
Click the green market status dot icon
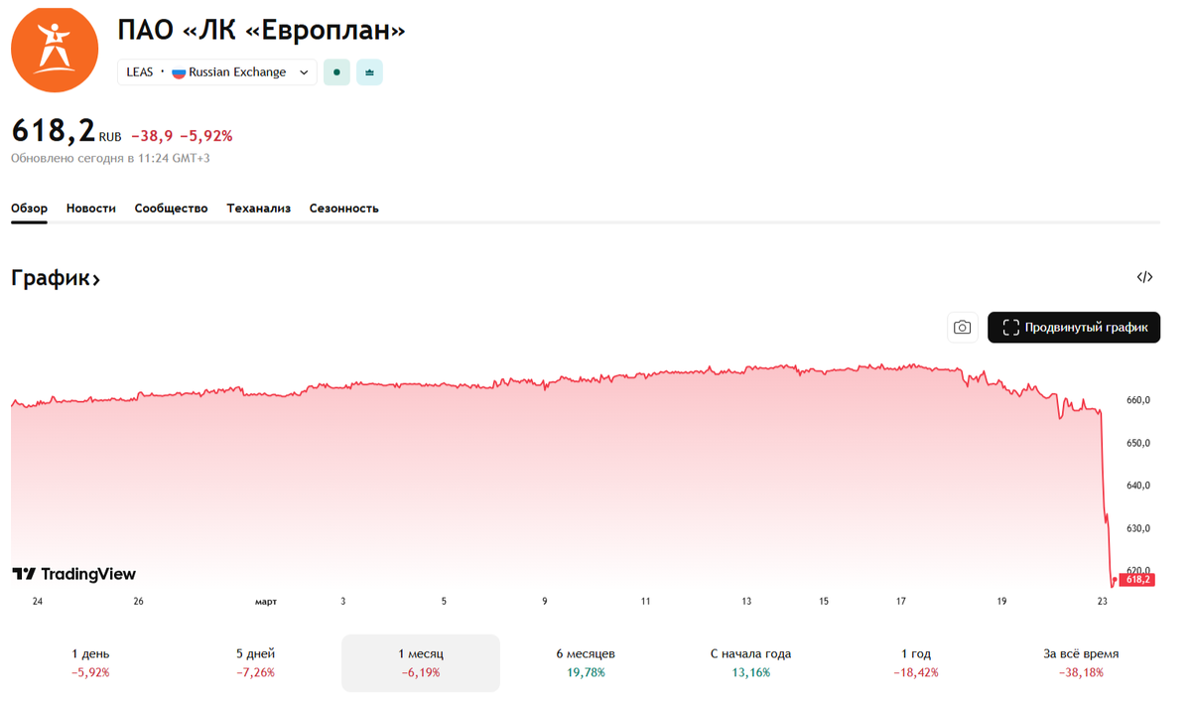click(336, 72)
